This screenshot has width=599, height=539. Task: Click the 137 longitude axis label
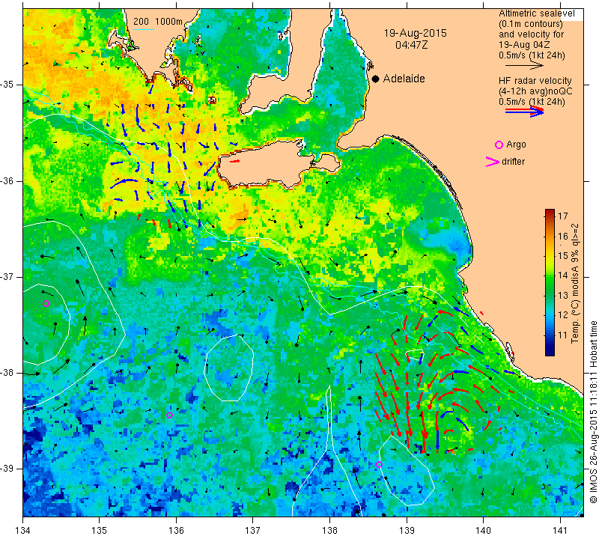pyautogui.click(x=252, y=531)
